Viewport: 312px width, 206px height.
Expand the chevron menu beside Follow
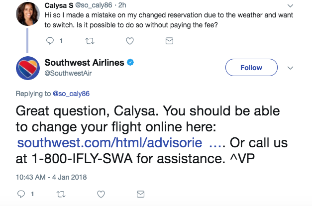[x=292, y=68]
